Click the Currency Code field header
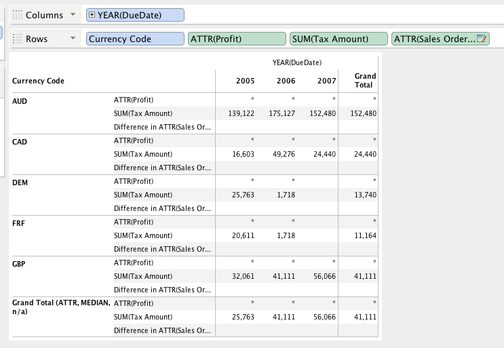This screenshot has height=348, width=504. point(39,81)
